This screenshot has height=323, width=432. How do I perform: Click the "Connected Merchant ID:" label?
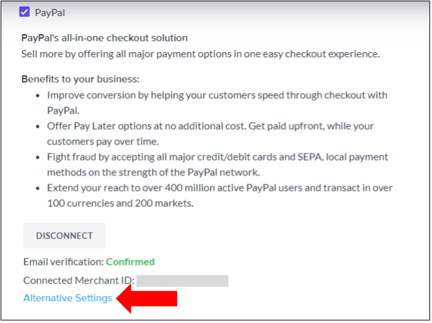coord(79,281)
